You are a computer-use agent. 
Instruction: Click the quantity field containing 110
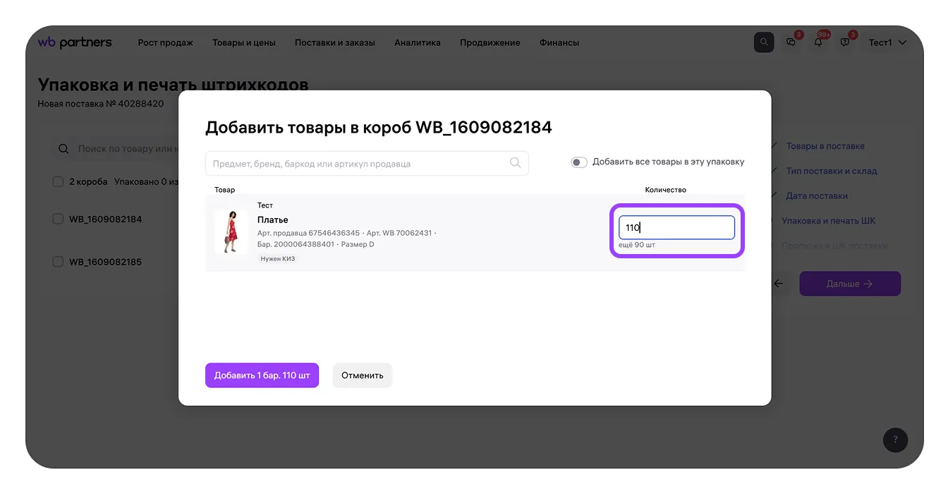coord(677,227)
